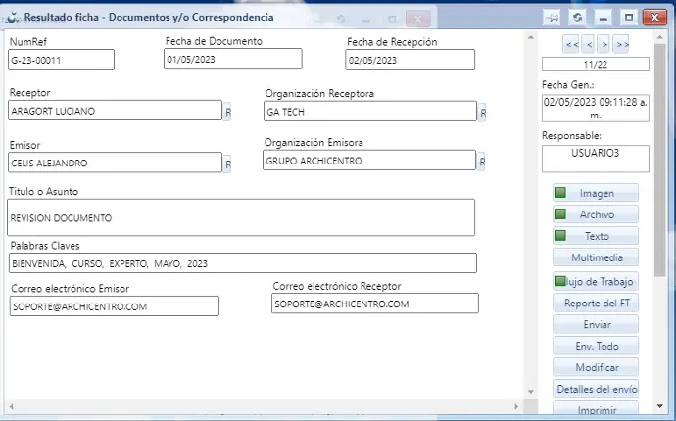Jump to last record with >> button
676x421 pixels.
click(621, 44)
